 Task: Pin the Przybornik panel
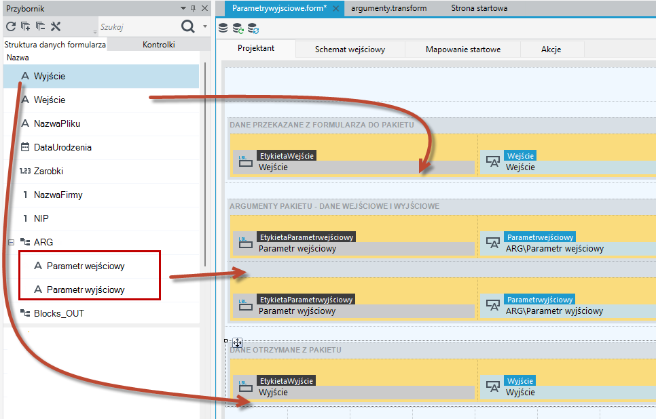(194, 8)
